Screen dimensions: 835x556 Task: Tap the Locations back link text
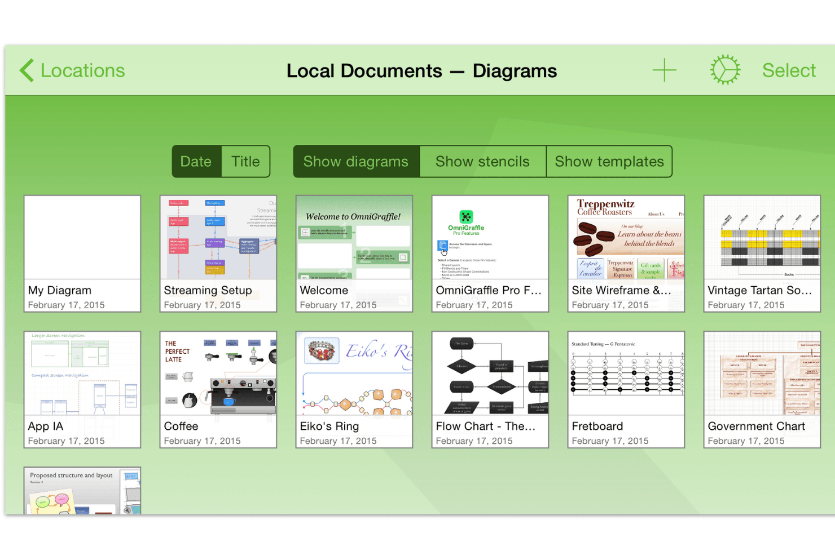[x=83, y=70]
